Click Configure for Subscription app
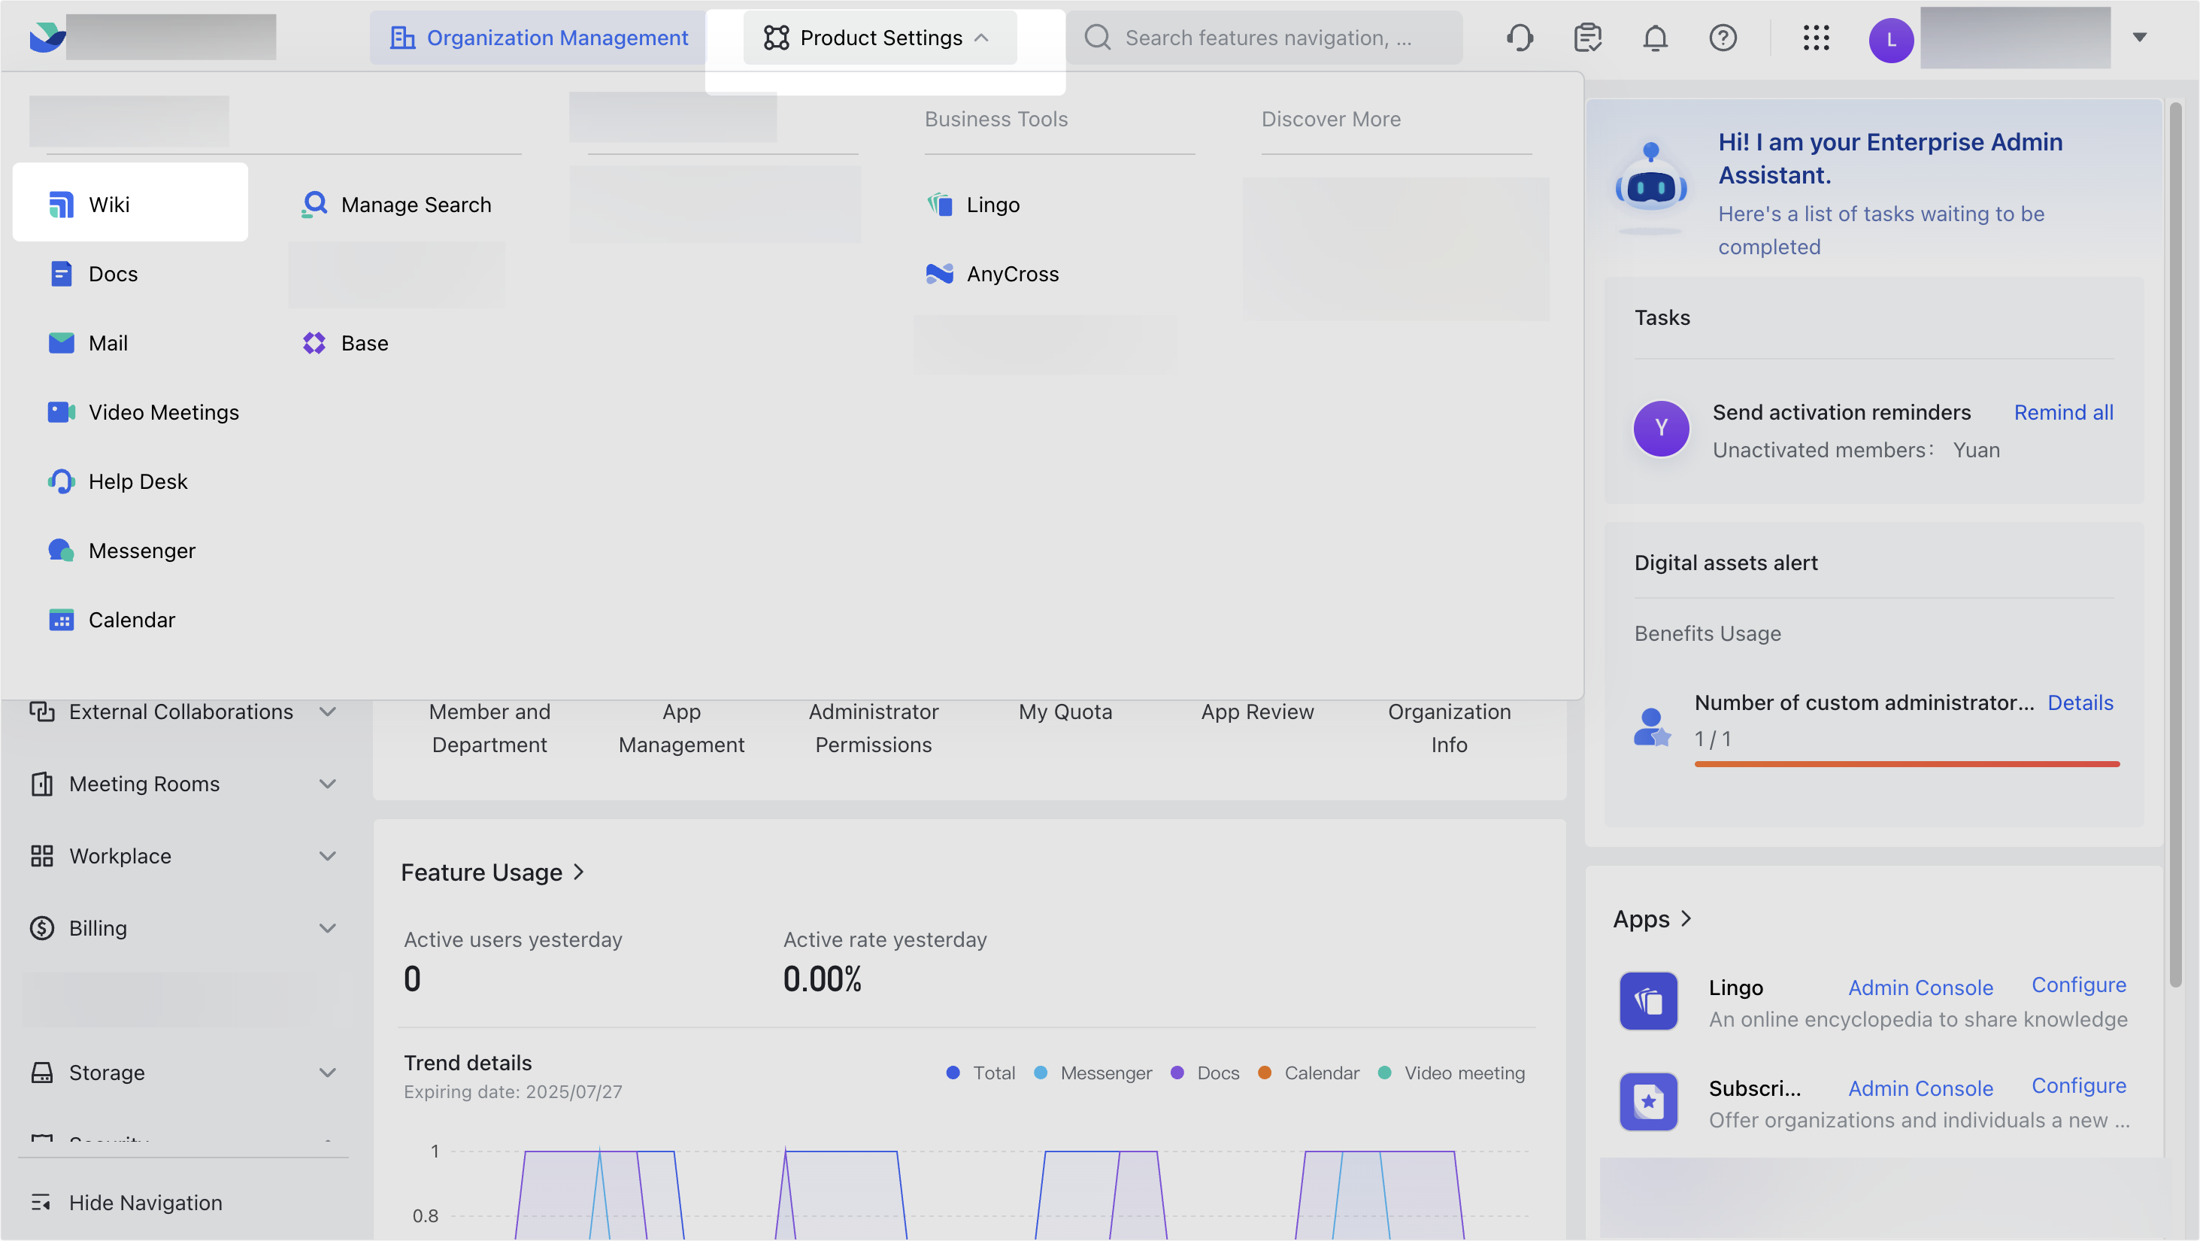 2079,1085
